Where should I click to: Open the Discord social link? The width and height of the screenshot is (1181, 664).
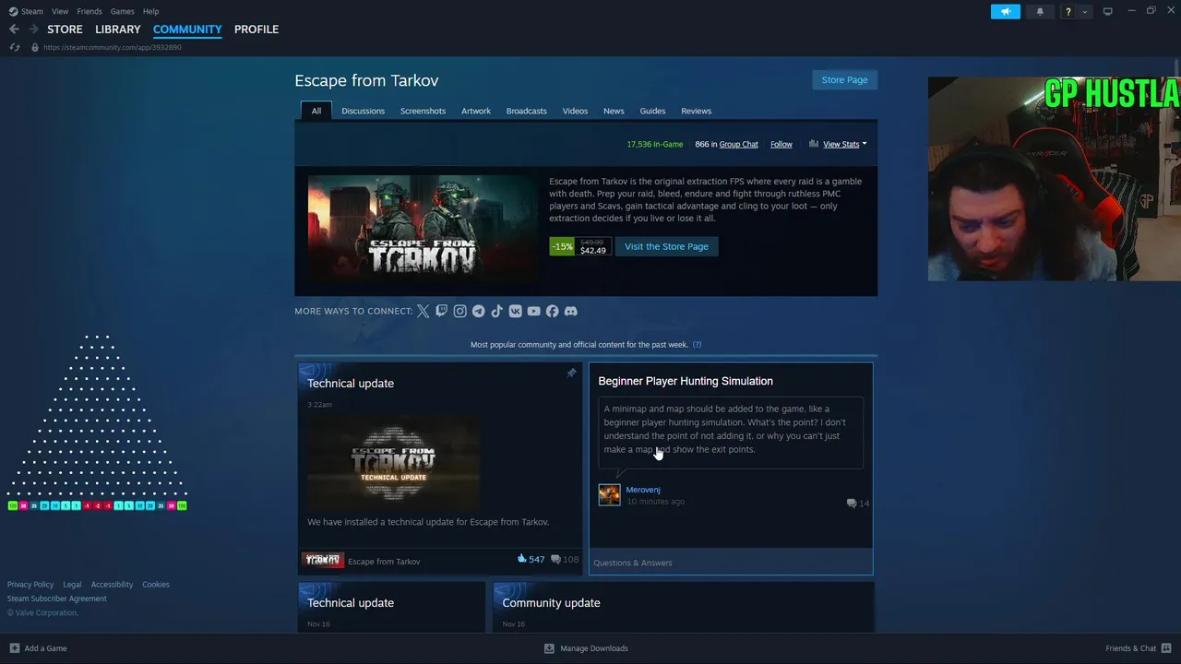click(x=570, y=312)
